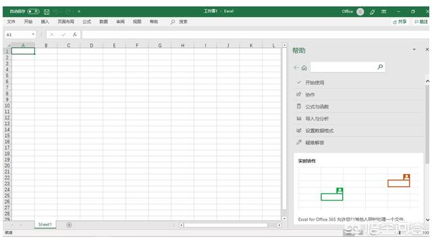Click the horizontal scrollbar right arrow
432x243 pixels.
click(279, 225)
